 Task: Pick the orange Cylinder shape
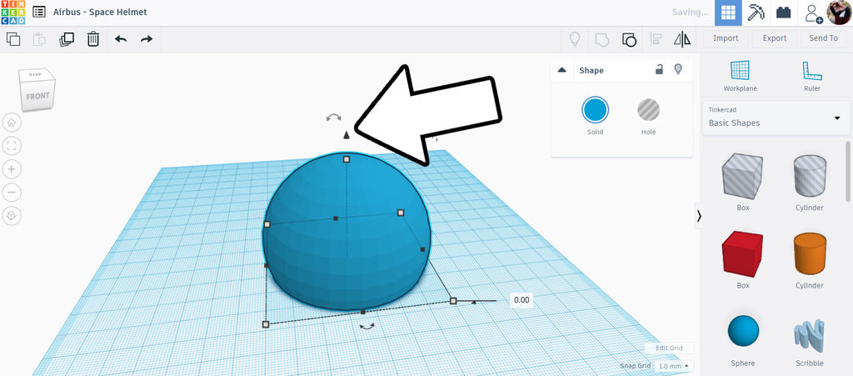tap(810, 254)
